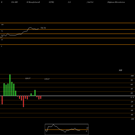Click the 'SI MunafaSutraR' header label
135x135 pixels.
tap(33, 2)
